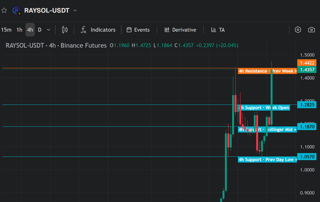This screenshot has width=320, height=202.
Task: Select the 15m timeframe
Action: pos(6,30)
